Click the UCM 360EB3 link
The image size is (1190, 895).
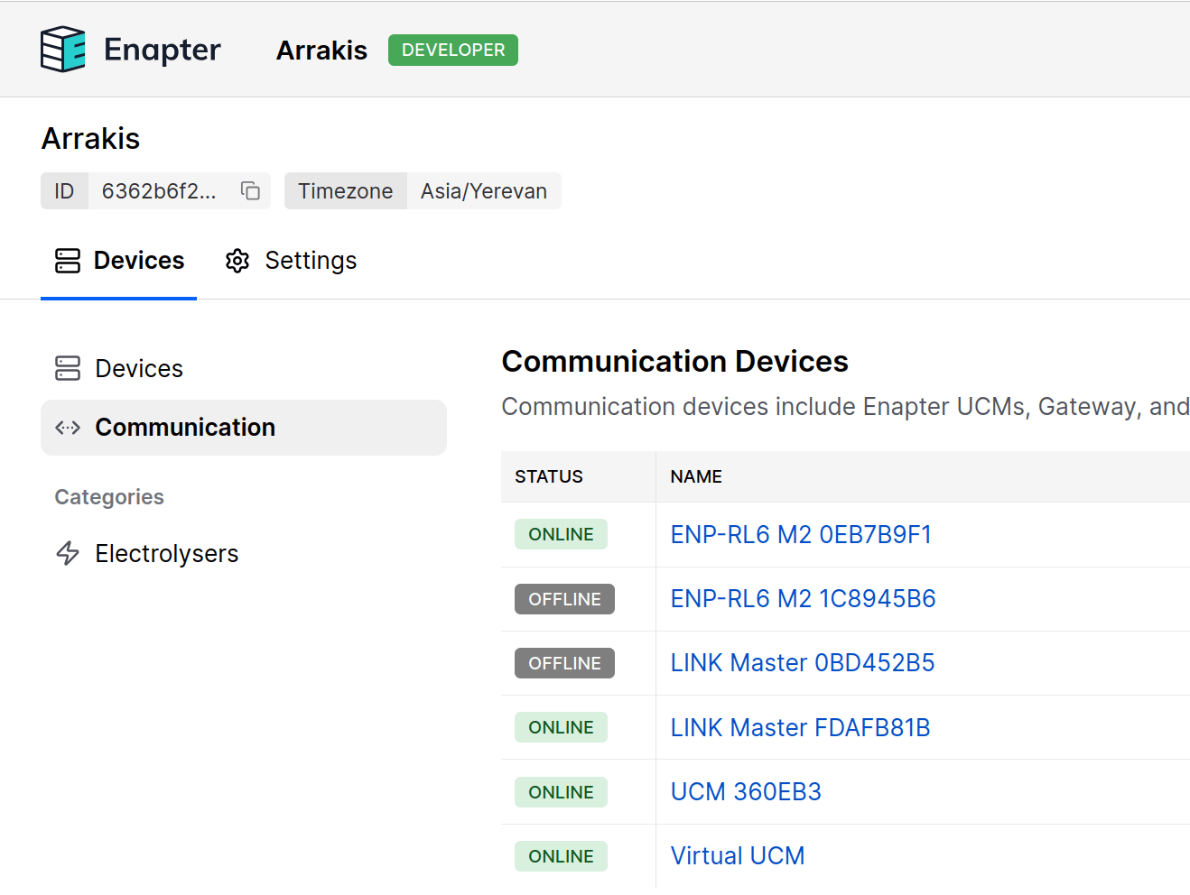[746, 791]
